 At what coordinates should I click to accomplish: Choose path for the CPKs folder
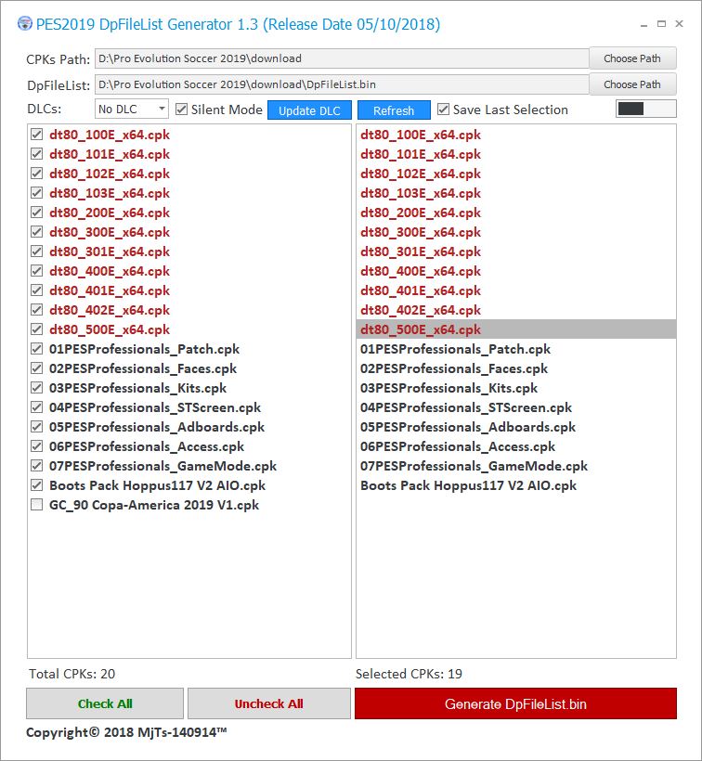[x=632, y=58]
